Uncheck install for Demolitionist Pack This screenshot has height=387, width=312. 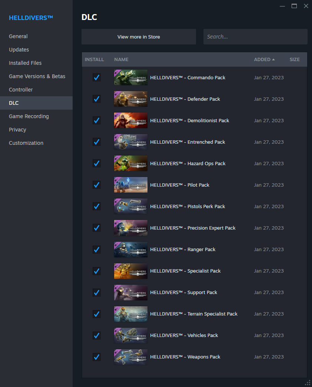click(97, 120)
